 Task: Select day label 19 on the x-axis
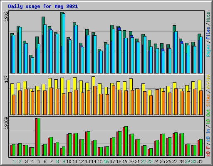coord(125,161)
